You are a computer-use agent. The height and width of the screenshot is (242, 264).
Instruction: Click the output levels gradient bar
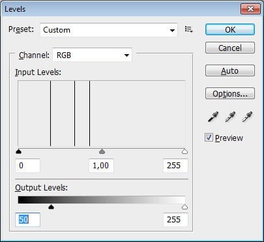click(x=102, y=200)
